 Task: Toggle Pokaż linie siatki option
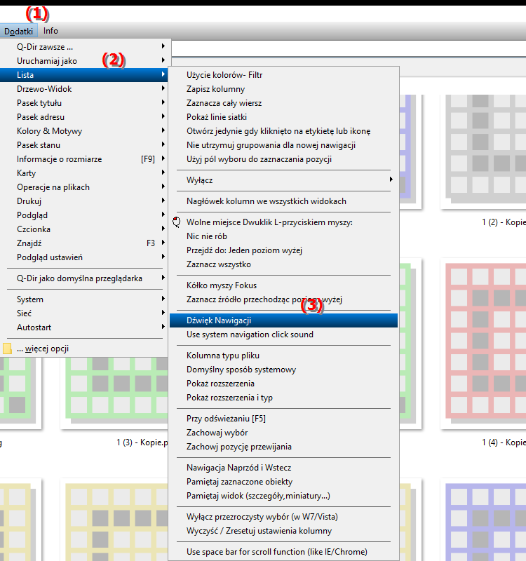coord(283,117)
